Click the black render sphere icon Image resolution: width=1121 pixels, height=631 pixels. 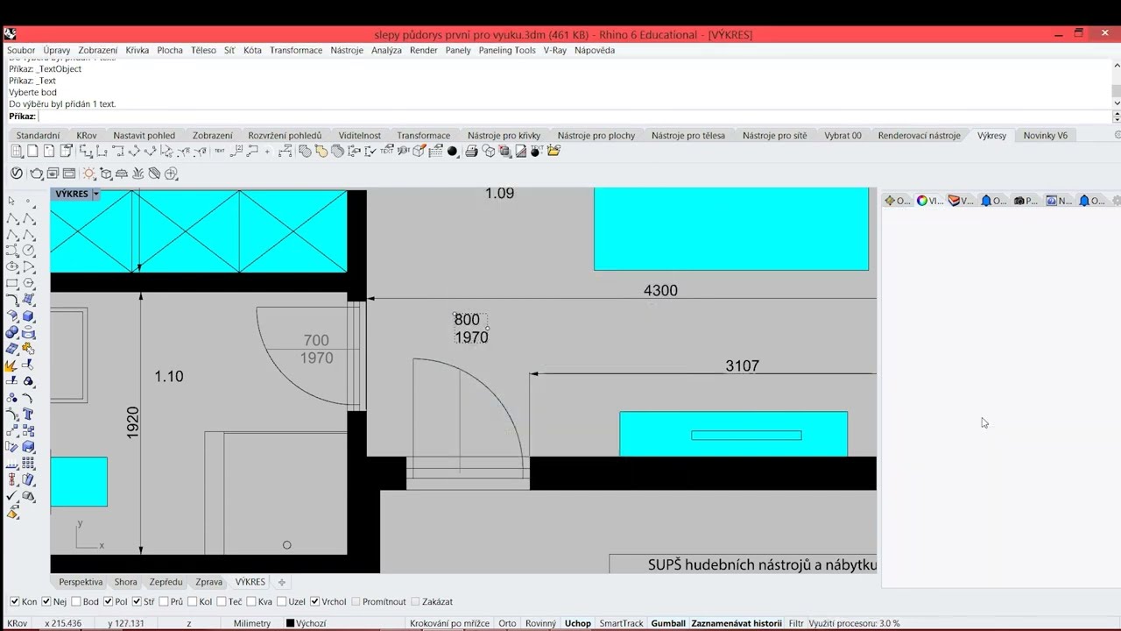click(452, 151)
